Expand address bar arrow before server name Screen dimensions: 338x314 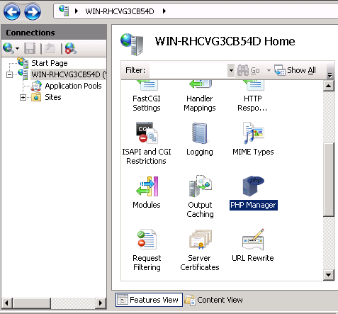[x=76, y=11]
